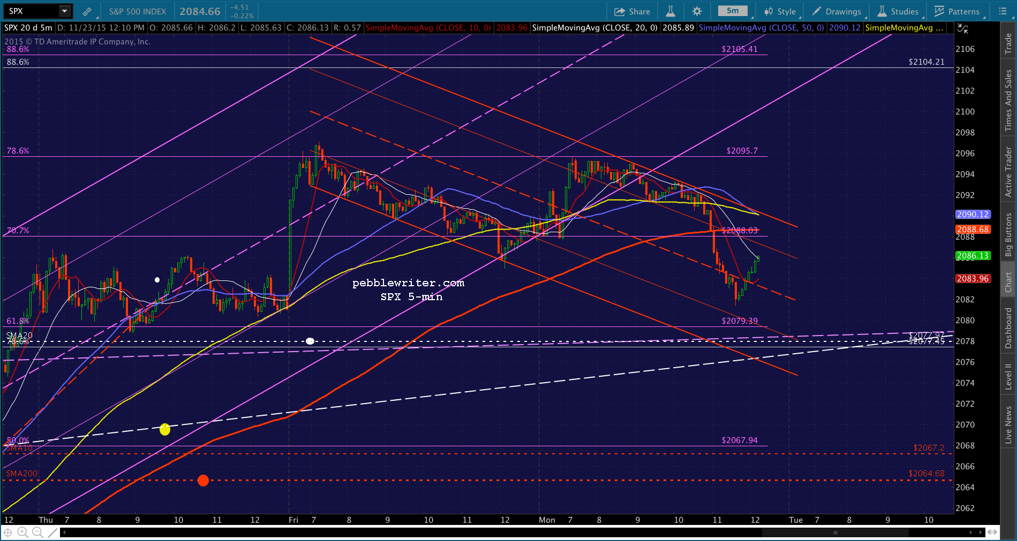The height and width of the screenshot is (541, 1017).
Task: Click the expand-time-axis icon at bottom right
Action: point(992,532)
